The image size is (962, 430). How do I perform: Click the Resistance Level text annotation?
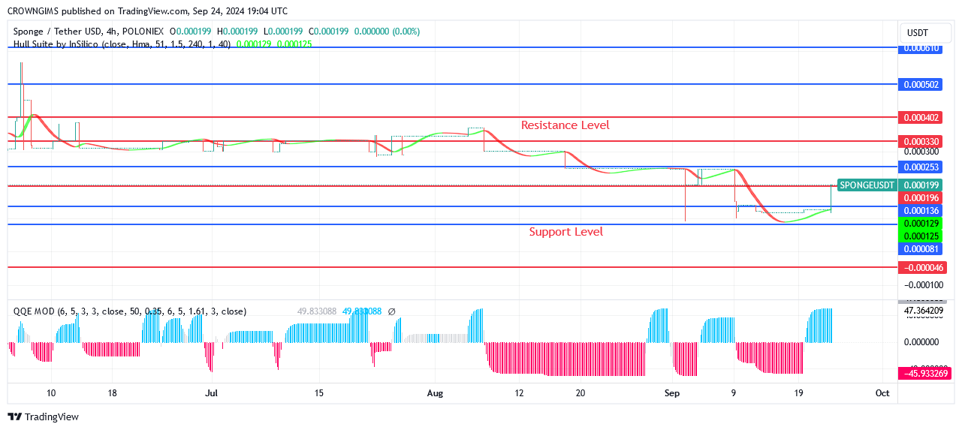point(565,125)
